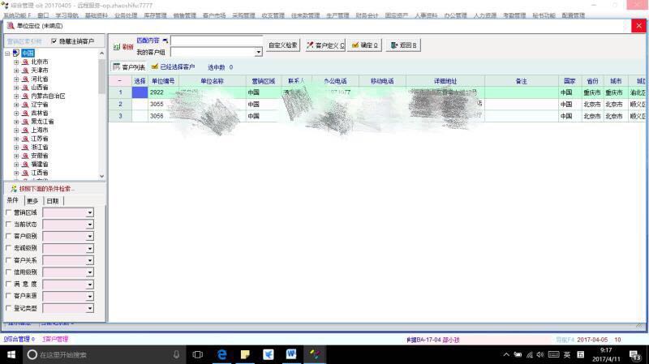This screenshot has width=649, height=364.
Task: Open the 我的客户组 dropdown
Action: tap(259, 53)
